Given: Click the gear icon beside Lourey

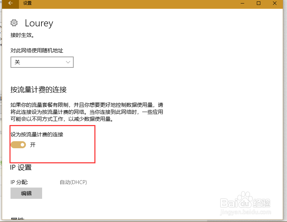Looking at the screenshot, I should (x=14, y=22).
